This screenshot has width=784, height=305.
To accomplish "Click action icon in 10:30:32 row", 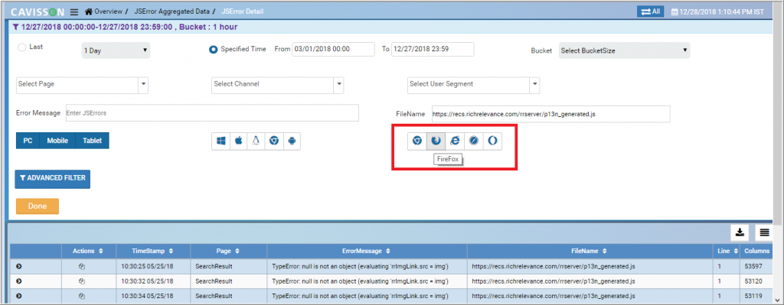I will click(x=81, y=281).
